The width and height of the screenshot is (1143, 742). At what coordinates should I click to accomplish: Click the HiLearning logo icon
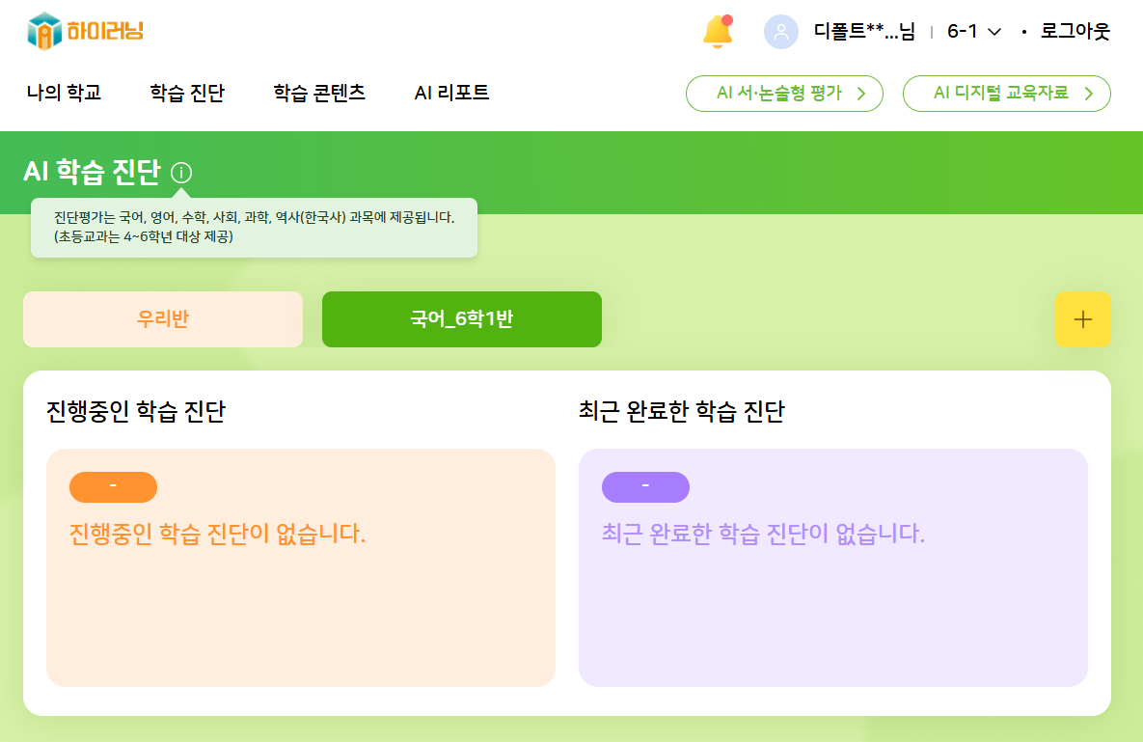click(x=44, y=31)
